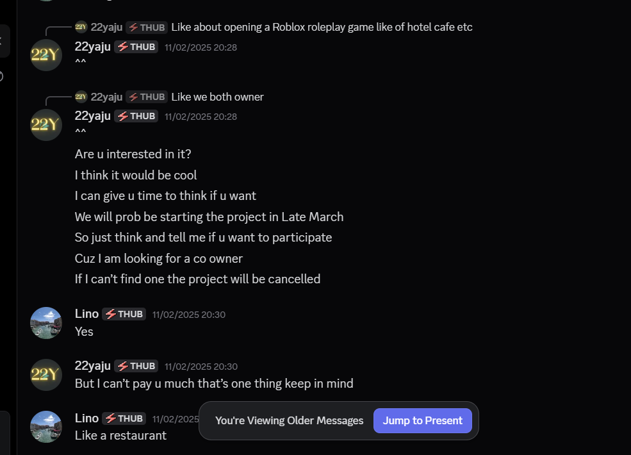Viewport: 631px width, 455px height.
Task: Open 22yaju's profile via the 22Y avatar
Action: (x=45, y=55)
